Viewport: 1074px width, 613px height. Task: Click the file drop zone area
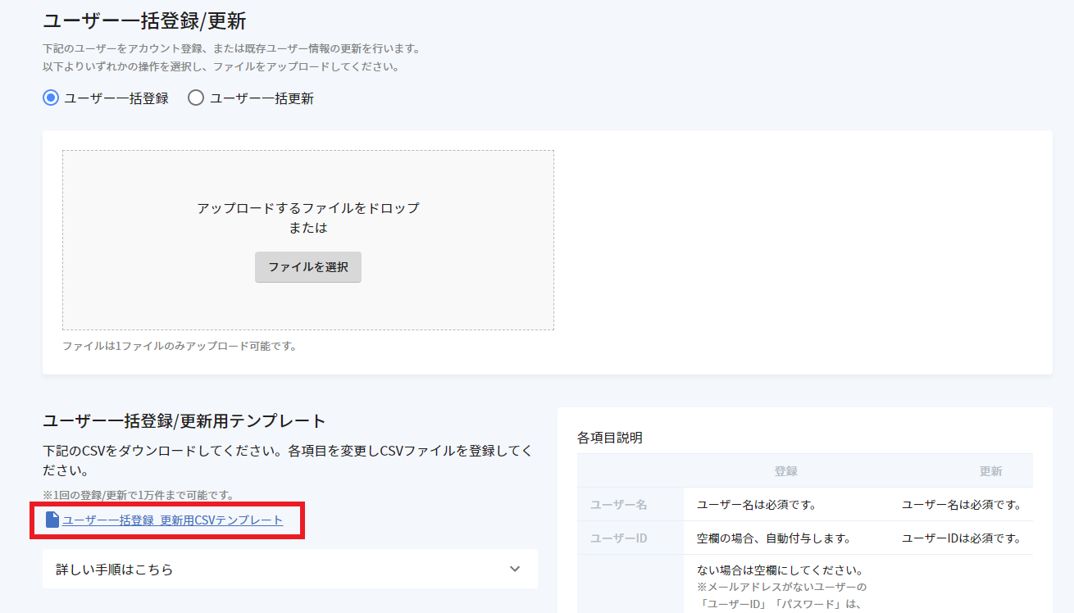click(308, 240)
